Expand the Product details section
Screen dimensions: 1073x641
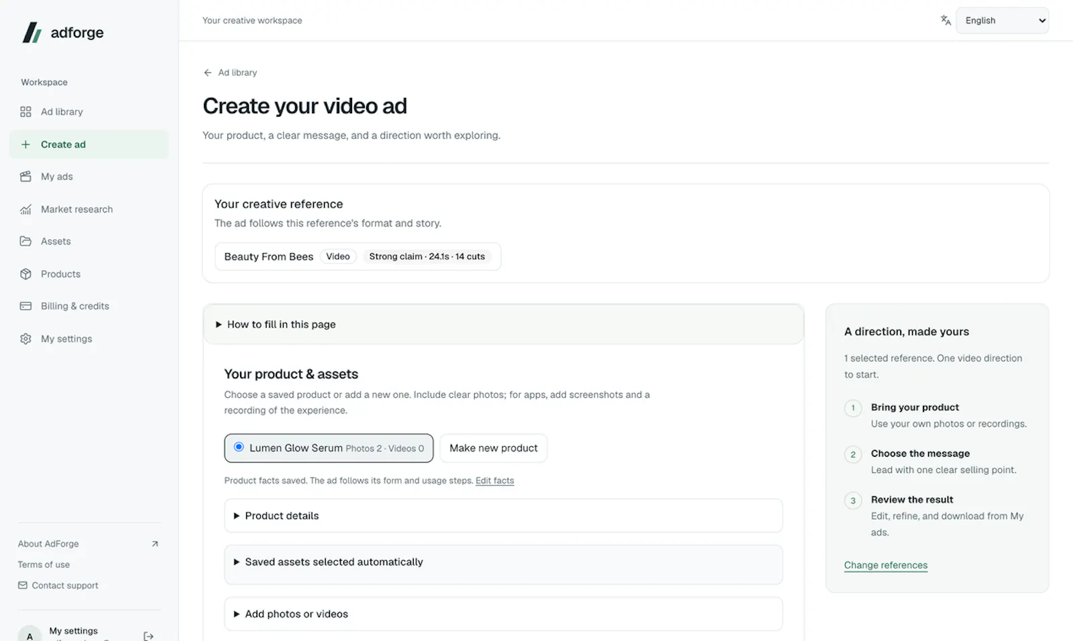504,516
